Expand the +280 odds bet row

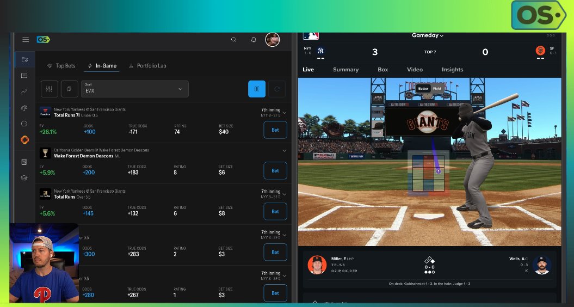coord(285,276)
